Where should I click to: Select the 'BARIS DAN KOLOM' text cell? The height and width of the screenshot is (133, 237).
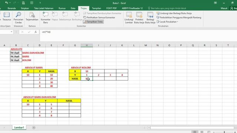click(x=33, y=53)
